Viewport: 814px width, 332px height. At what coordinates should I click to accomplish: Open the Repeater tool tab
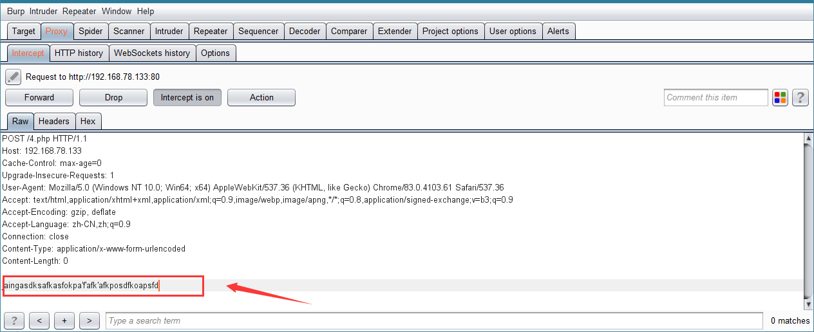coord(211,31)
